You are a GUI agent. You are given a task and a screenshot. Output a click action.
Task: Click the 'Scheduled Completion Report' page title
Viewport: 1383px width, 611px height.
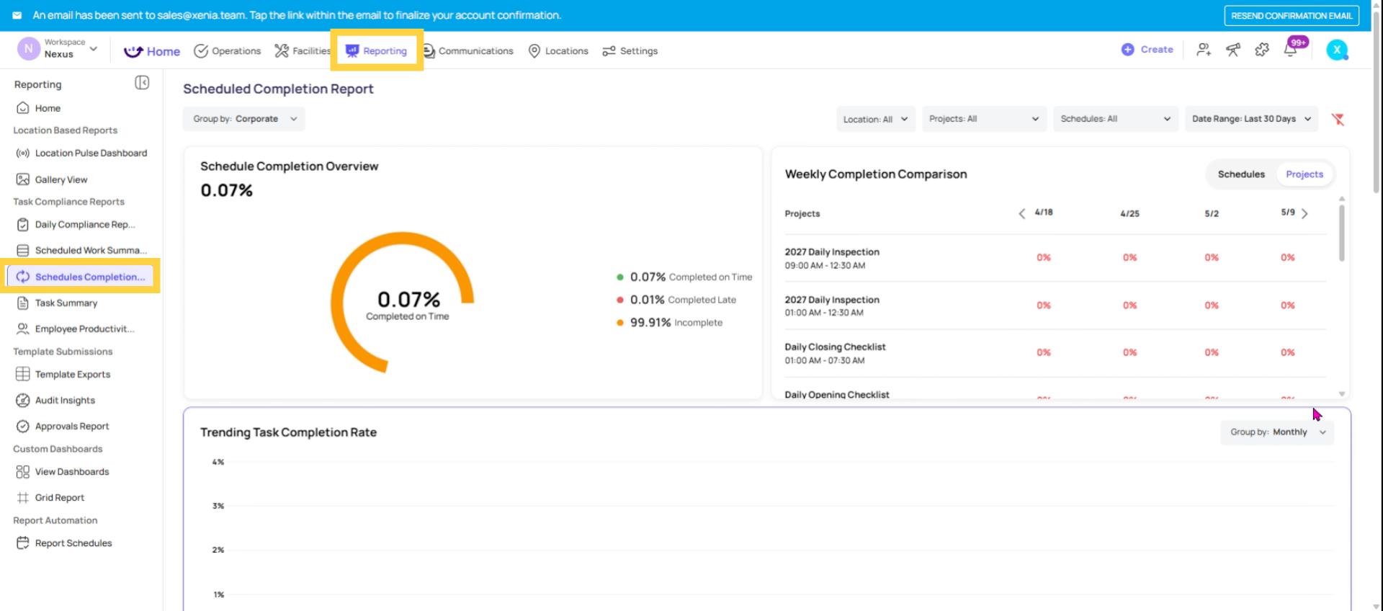[278, 89]
